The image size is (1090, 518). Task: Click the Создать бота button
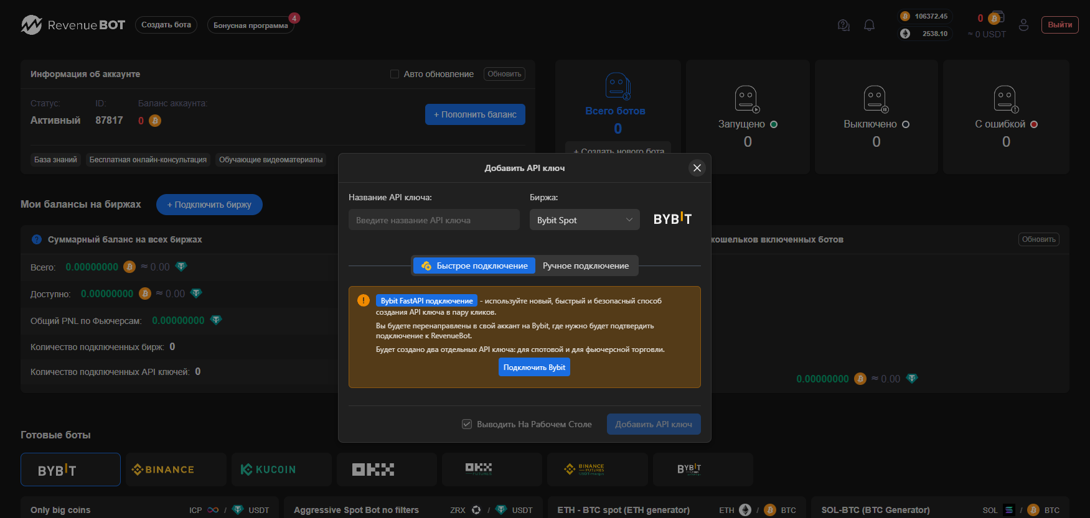click(x=166, y=25)
